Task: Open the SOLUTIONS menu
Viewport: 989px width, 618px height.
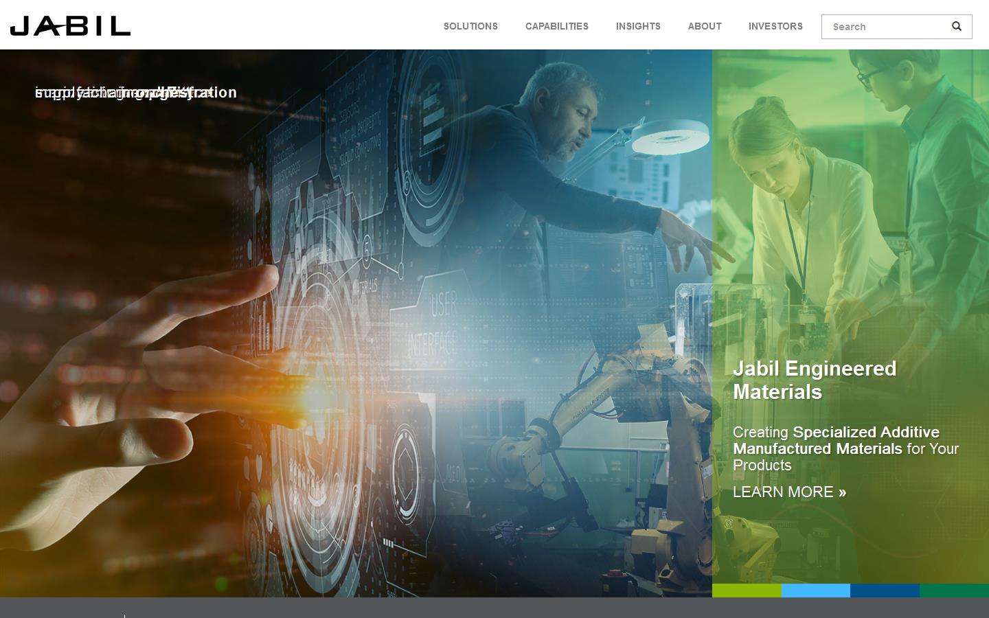Action: 470,26
